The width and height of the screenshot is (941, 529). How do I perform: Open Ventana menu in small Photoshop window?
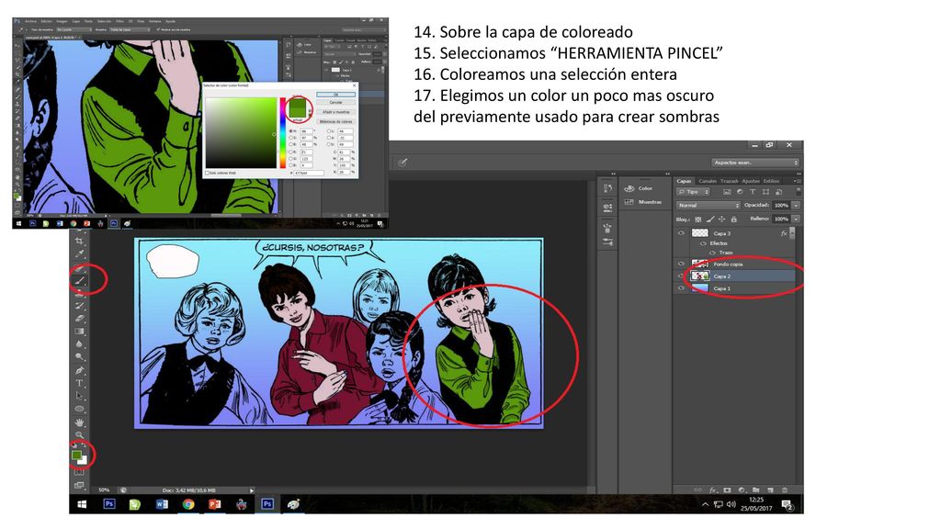154,21
